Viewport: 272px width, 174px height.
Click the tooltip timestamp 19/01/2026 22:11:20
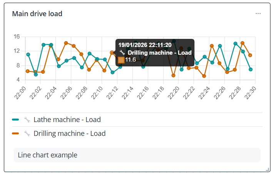(145, 45)
